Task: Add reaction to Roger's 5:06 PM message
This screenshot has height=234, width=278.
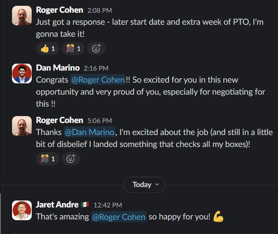Action: coord(71,158)
